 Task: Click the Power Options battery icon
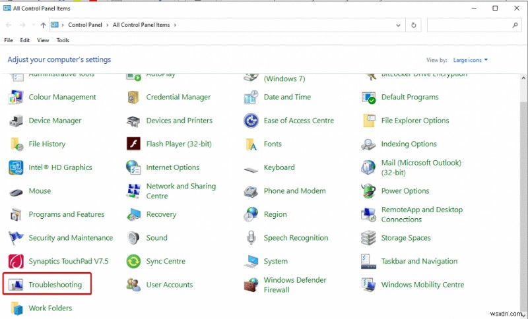point(368,190)
